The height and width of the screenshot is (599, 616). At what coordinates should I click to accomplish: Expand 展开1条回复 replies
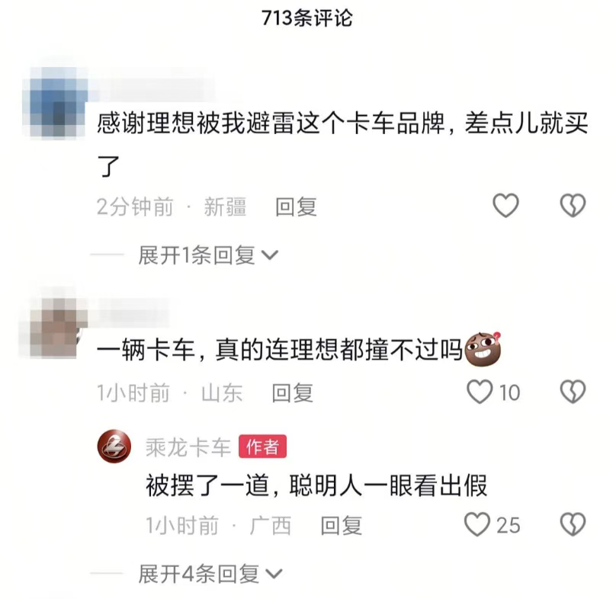pyautogui.click(x=208, y=255)
